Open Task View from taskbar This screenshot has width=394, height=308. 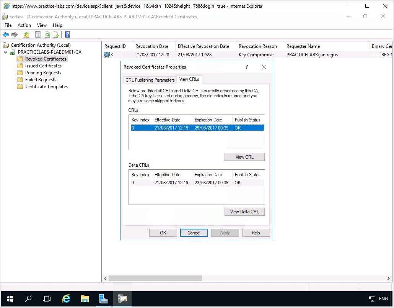(47, 299)
